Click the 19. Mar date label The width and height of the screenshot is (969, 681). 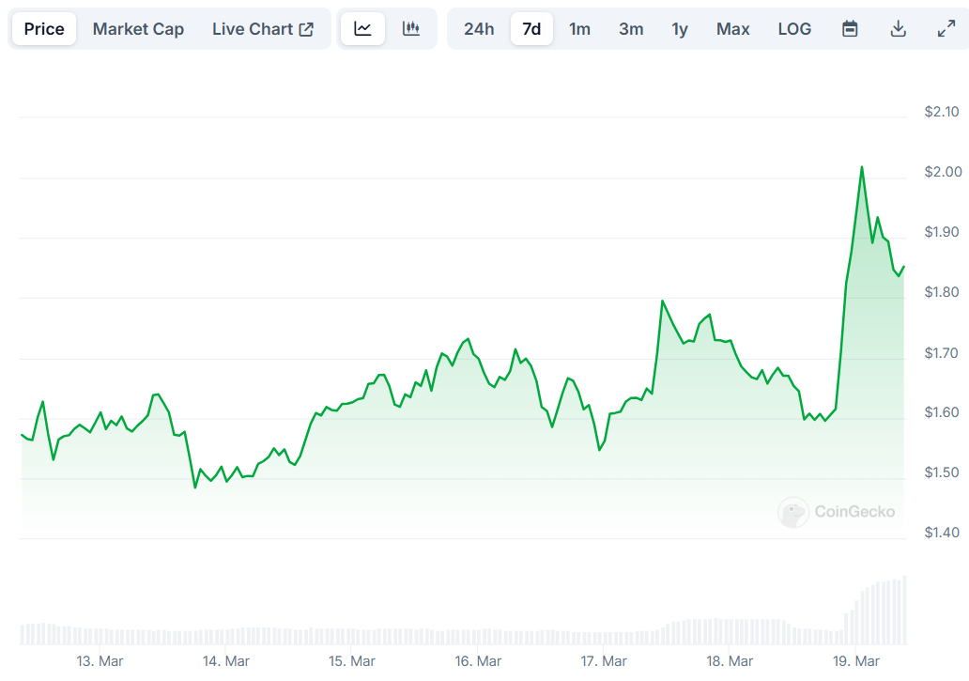(x=856, y=661)
